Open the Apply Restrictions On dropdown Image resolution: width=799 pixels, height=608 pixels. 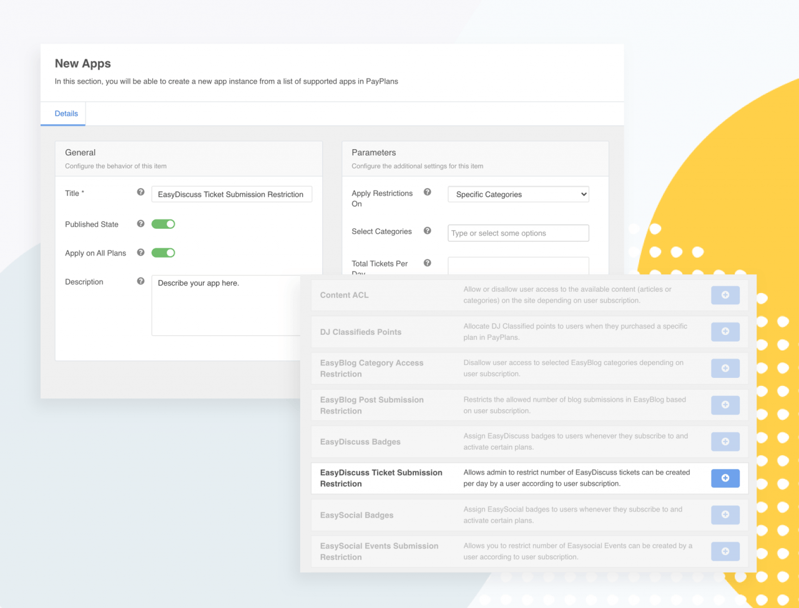pos(518,194)
